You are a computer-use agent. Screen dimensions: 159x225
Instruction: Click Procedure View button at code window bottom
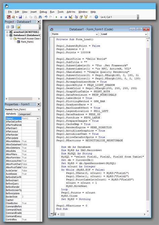point(52,214)
